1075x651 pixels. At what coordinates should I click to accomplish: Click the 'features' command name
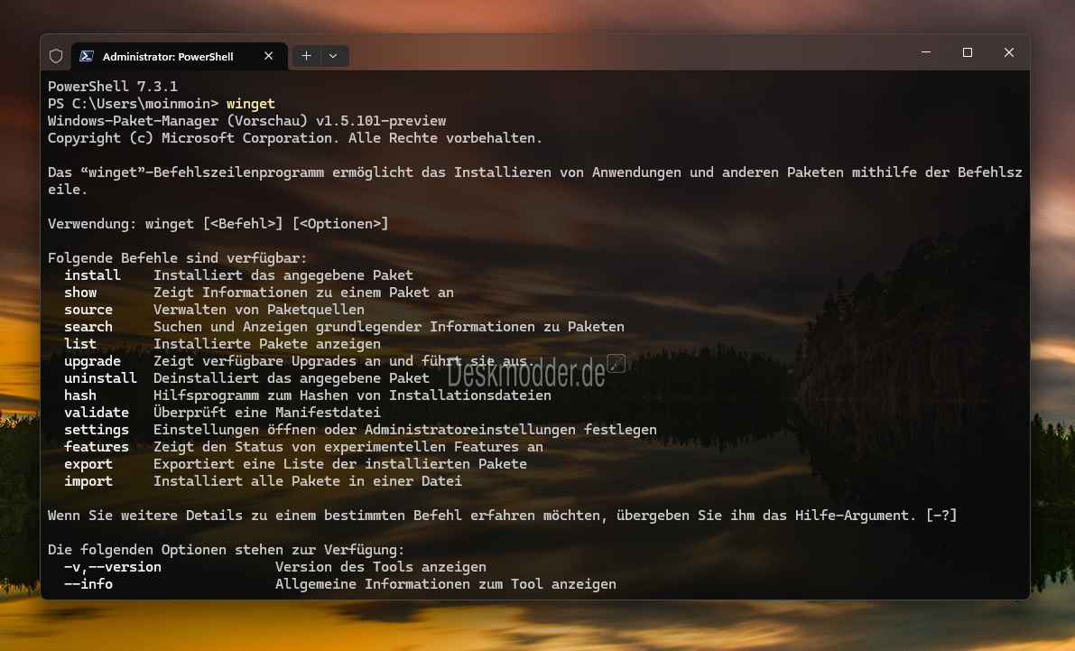pos(97,447)
